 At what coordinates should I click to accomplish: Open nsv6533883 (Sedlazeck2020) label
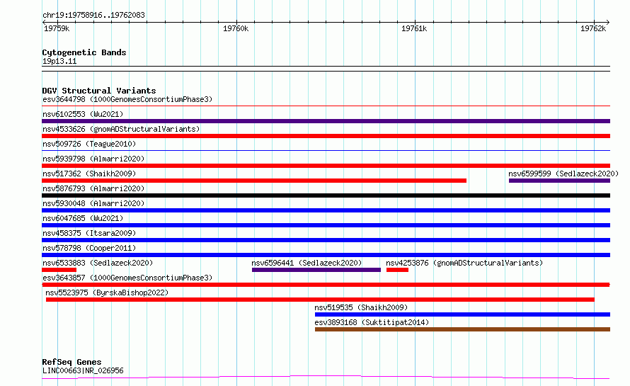pyautogui.click(x=98, y=263)
